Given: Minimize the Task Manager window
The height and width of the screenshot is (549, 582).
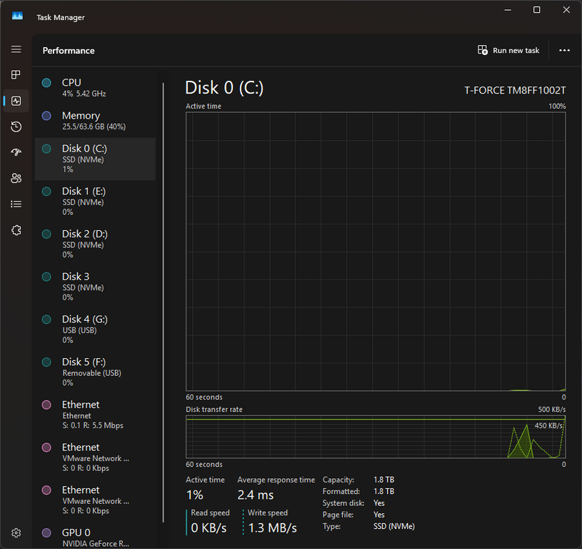Looking at the screenshot, I should [508, 10].
